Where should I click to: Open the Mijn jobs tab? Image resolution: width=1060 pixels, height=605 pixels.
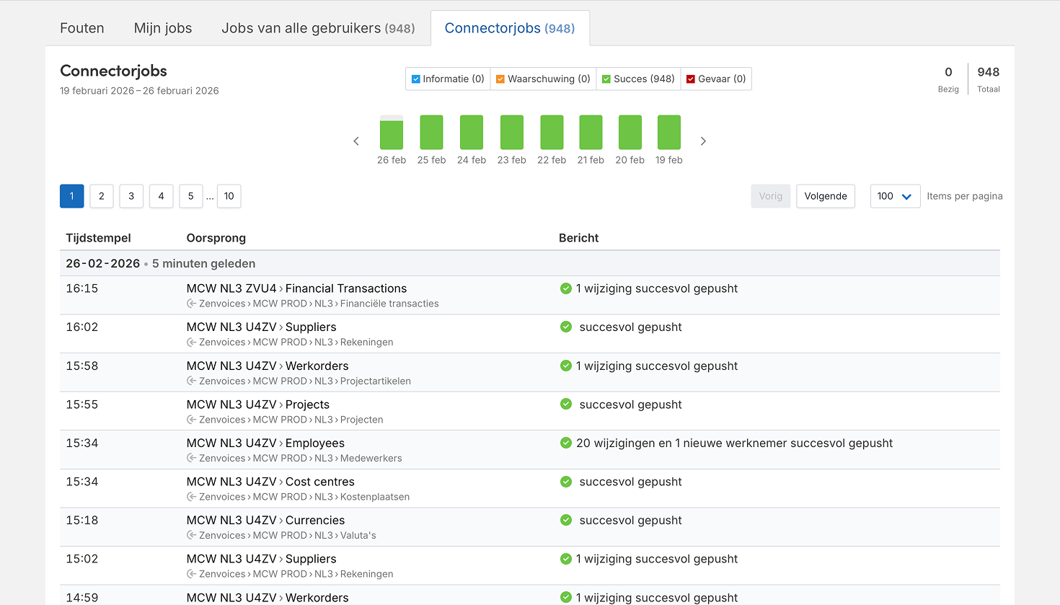162,28
